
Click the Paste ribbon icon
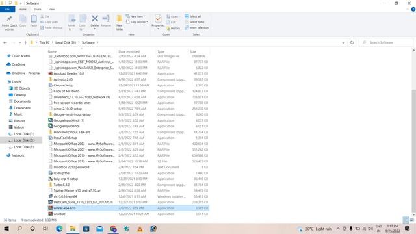(x=34, y=19)
